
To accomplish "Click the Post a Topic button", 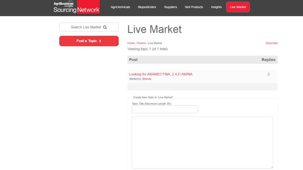I will click(89, 41).
